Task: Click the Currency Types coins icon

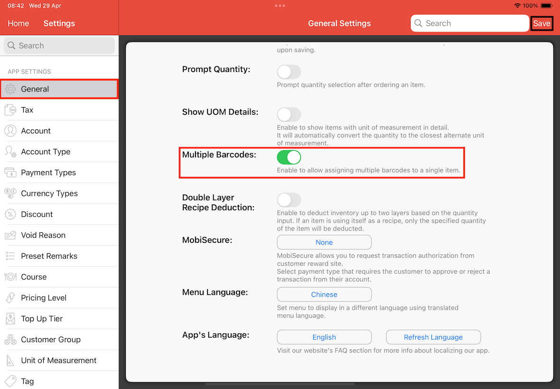Action: pyautogui.click(x=10, y=194)
